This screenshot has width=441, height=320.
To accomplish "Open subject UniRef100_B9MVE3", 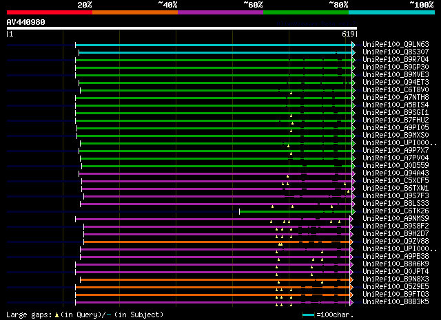I will [x=396, y=75].
